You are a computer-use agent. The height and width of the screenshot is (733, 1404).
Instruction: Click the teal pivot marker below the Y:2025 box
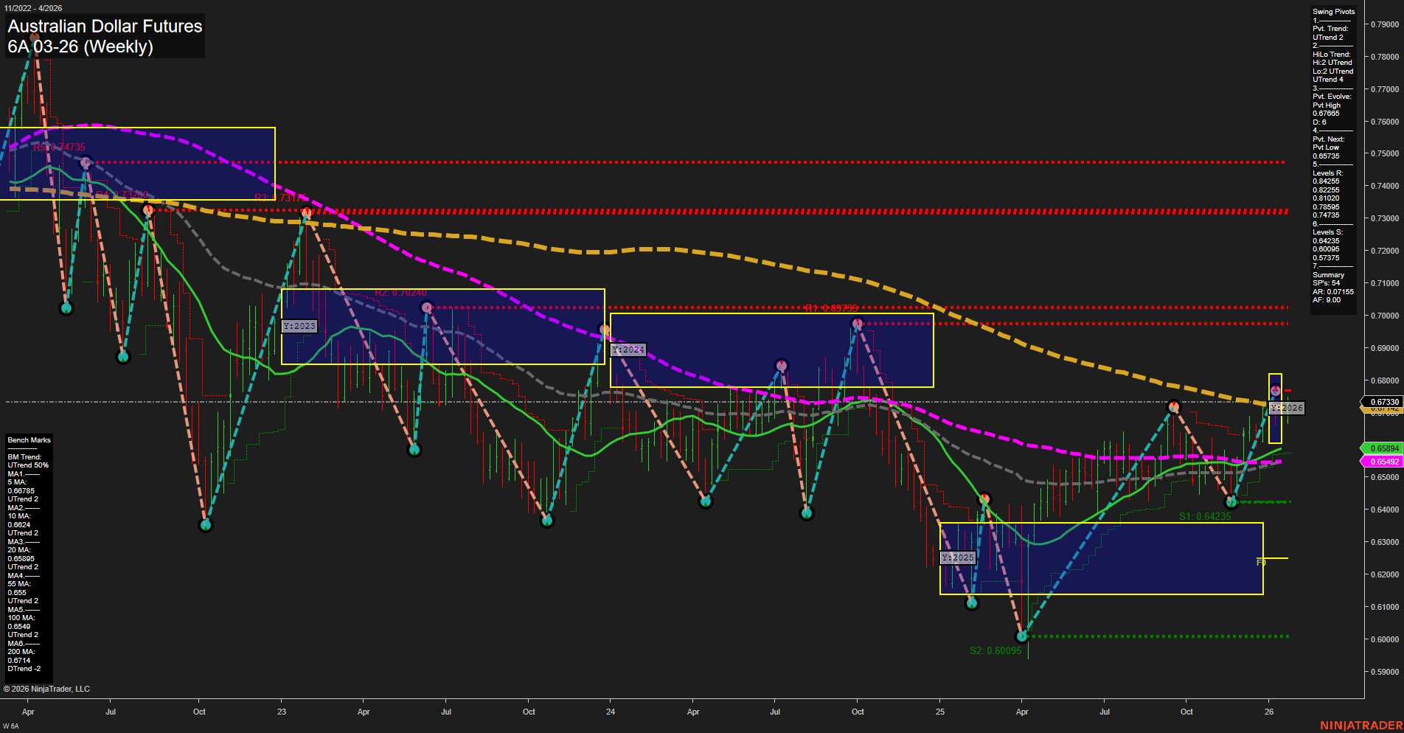(x=972, y=602)
